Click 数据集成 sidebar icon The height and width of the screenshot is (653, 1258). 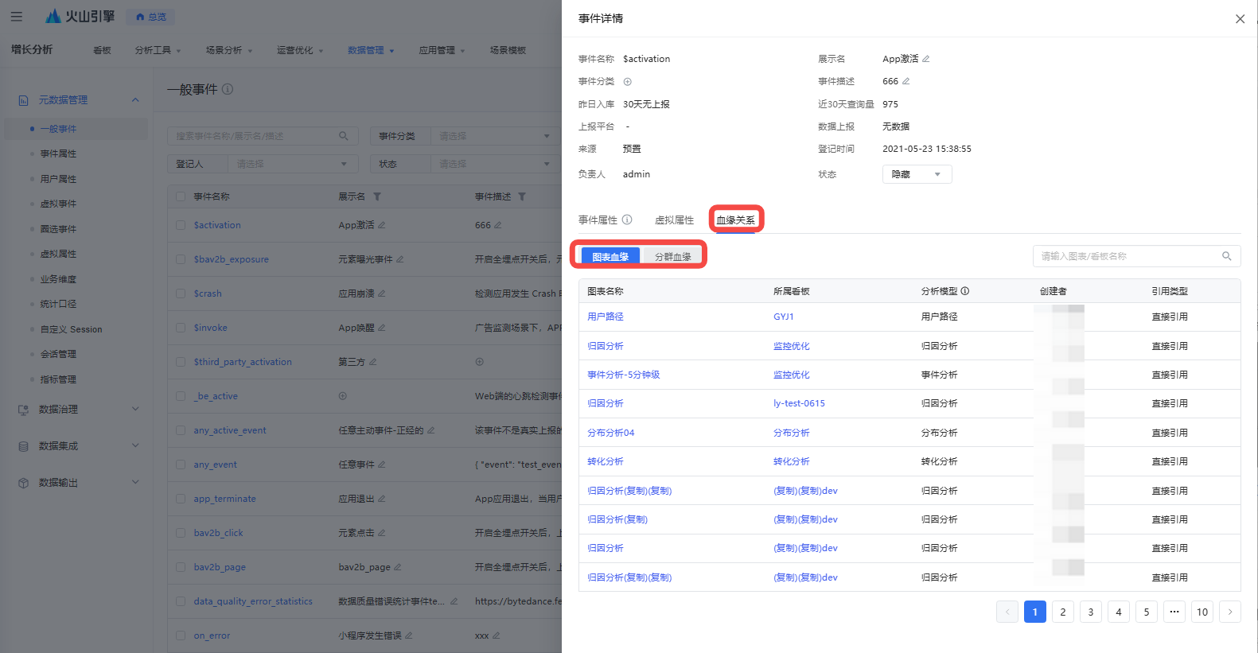click(x=23, y=446)
